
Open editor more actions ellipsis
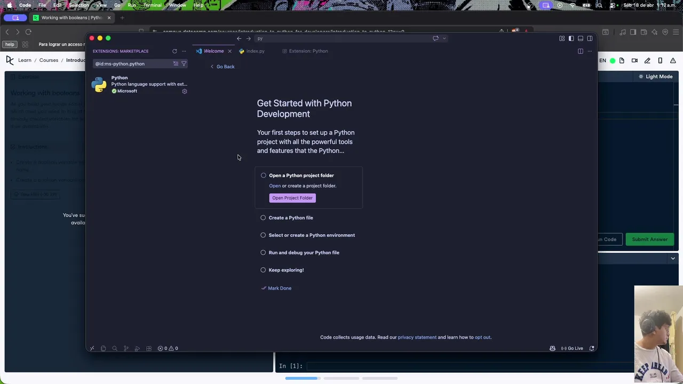click(590, 51)
